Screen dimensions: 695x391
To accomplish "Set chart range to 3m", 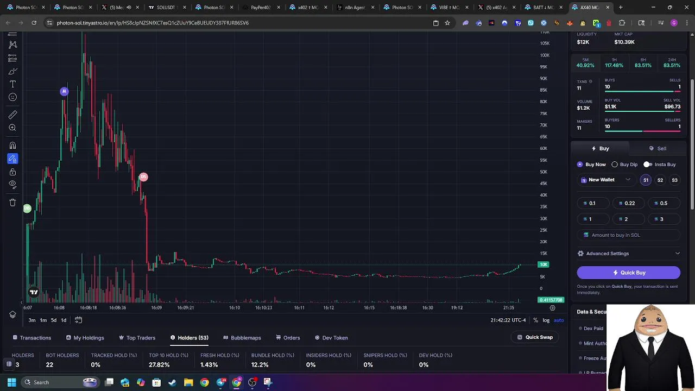I will pos(32,320).
